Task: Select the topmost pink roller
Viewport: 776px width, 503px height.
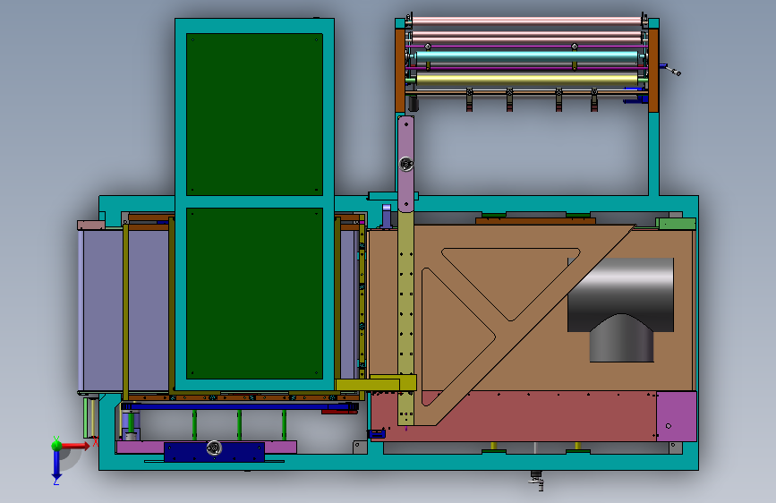Action: tap(526, 21)
